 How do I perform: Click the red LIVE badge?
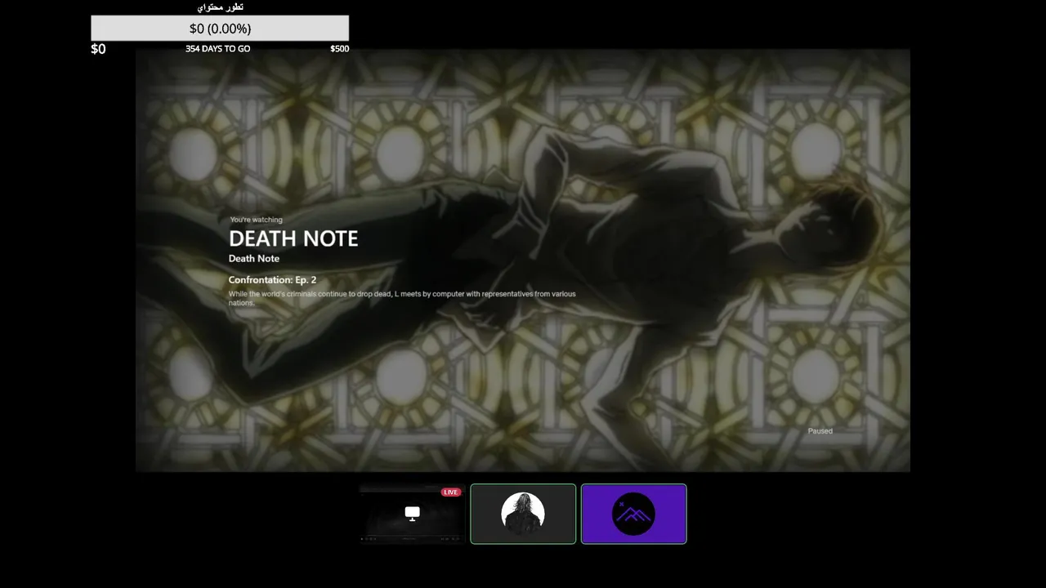(x=451, y=492)
